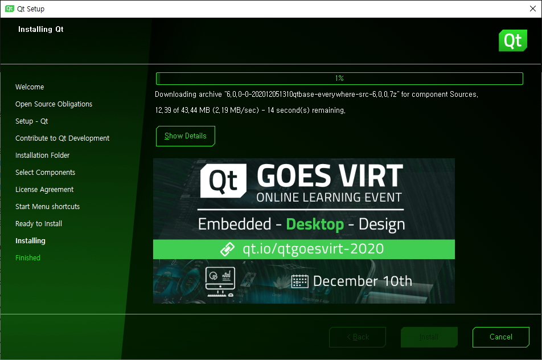Select the Ready to Install step
Image resolution: width=542 pixels, height=360 pixels.
click(39, 224)
